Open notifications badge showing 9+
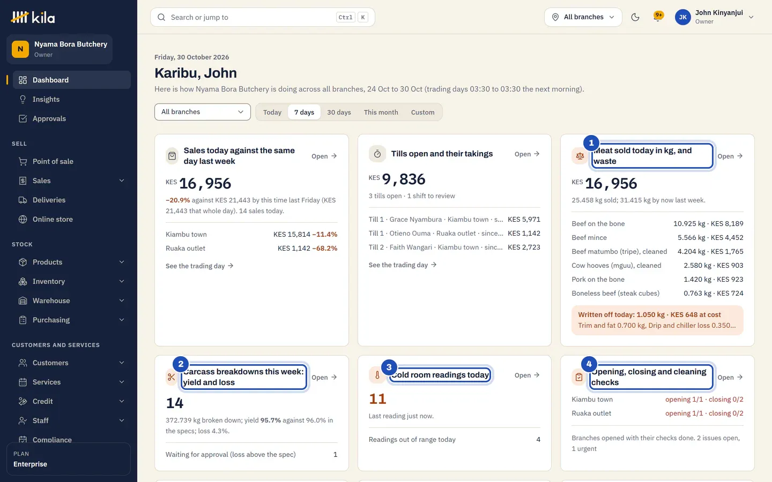 (658, 17)
